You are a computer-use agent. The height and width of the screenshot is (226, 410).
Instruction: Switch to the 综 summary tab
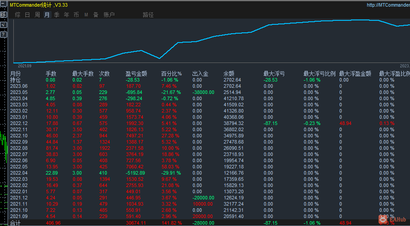pyautogui.click(x=17, y=15)
